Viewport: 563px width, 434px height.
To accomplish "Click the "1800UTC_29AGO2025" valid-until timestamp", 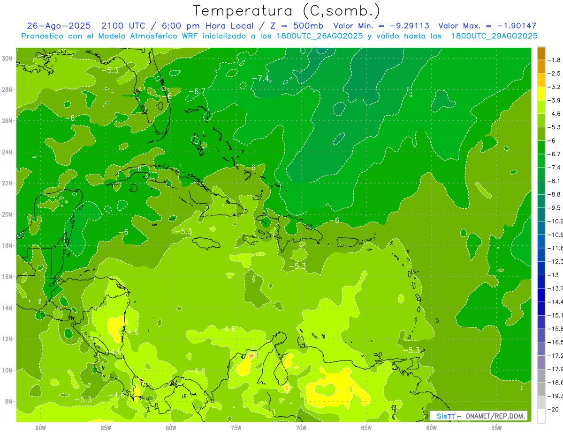I will [494, 36].
